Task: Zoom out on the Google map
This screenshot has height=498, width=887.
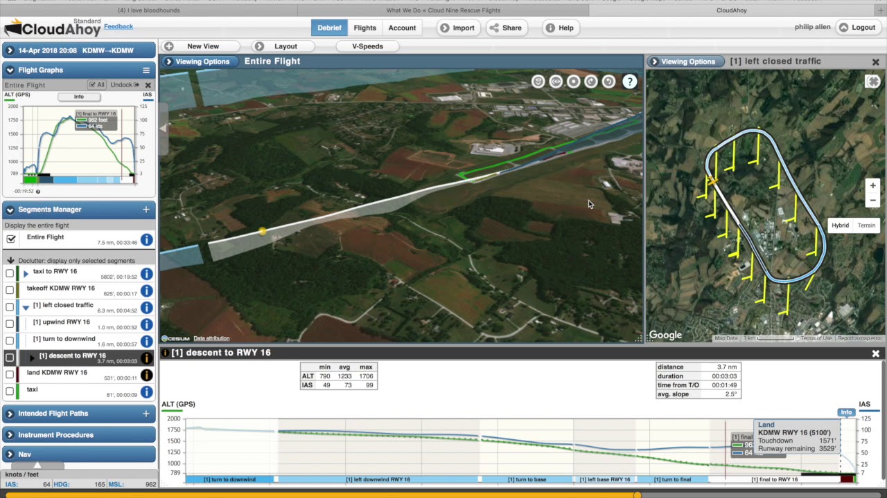Action: pos(873,201)
